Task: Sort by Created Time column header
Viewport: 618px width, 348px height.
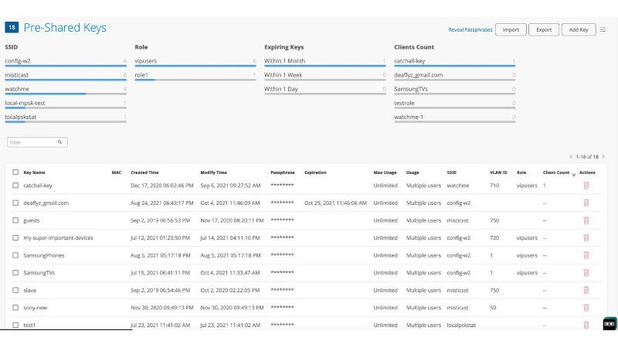Action: pyautogui.click(x=144, y=172)
